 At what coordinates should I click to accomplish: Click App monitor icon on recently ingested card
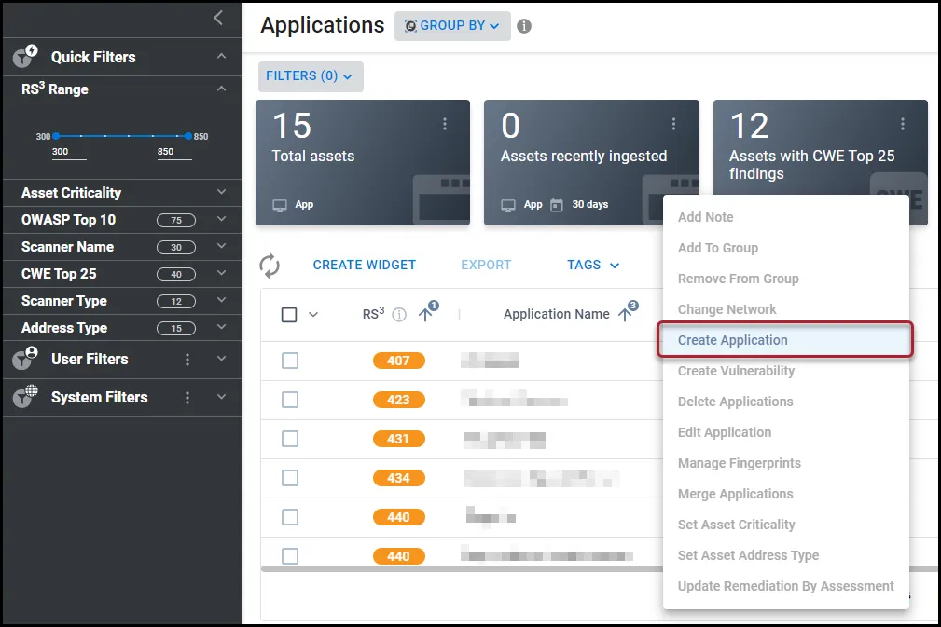point(507,205)
